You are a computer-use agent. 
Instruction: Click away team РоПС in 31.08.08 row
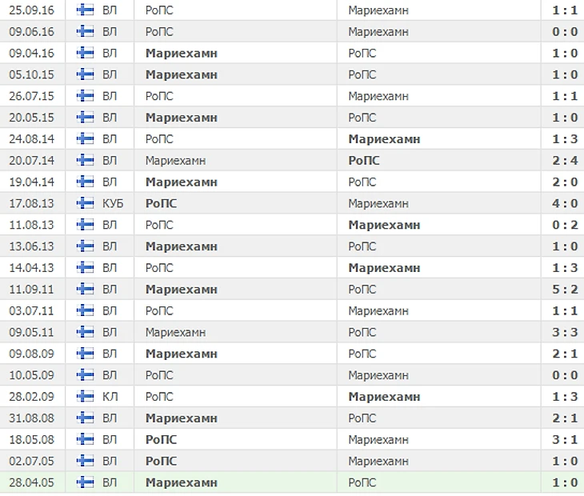tap(362, 418)
